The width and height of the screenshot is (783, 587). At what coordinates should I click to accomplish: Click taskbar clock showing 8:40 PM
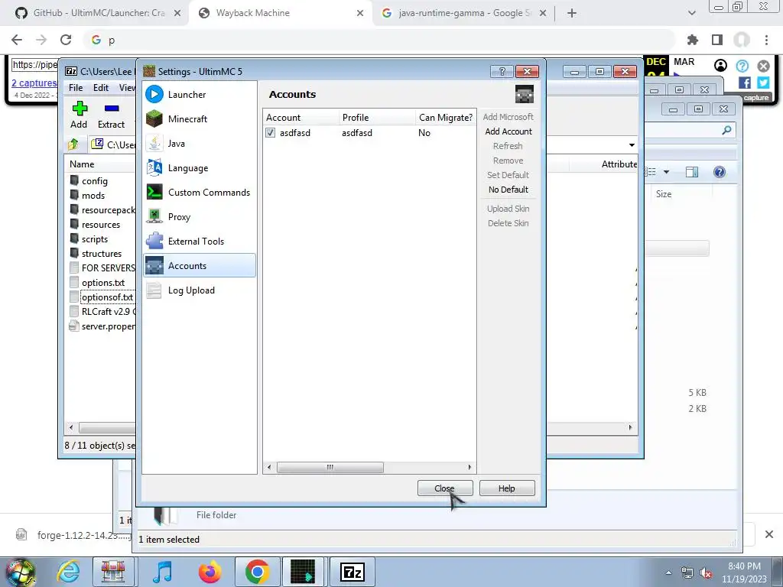tap(744, 572)
